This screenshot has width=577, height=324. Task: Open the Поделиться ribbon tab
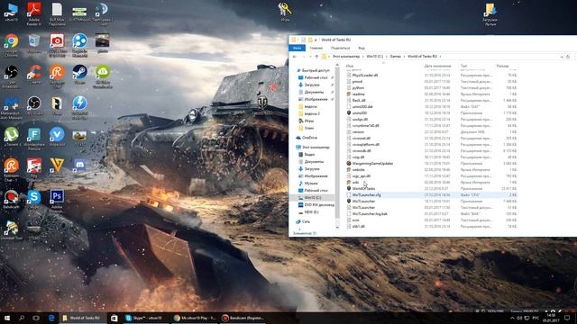(340, 48)
